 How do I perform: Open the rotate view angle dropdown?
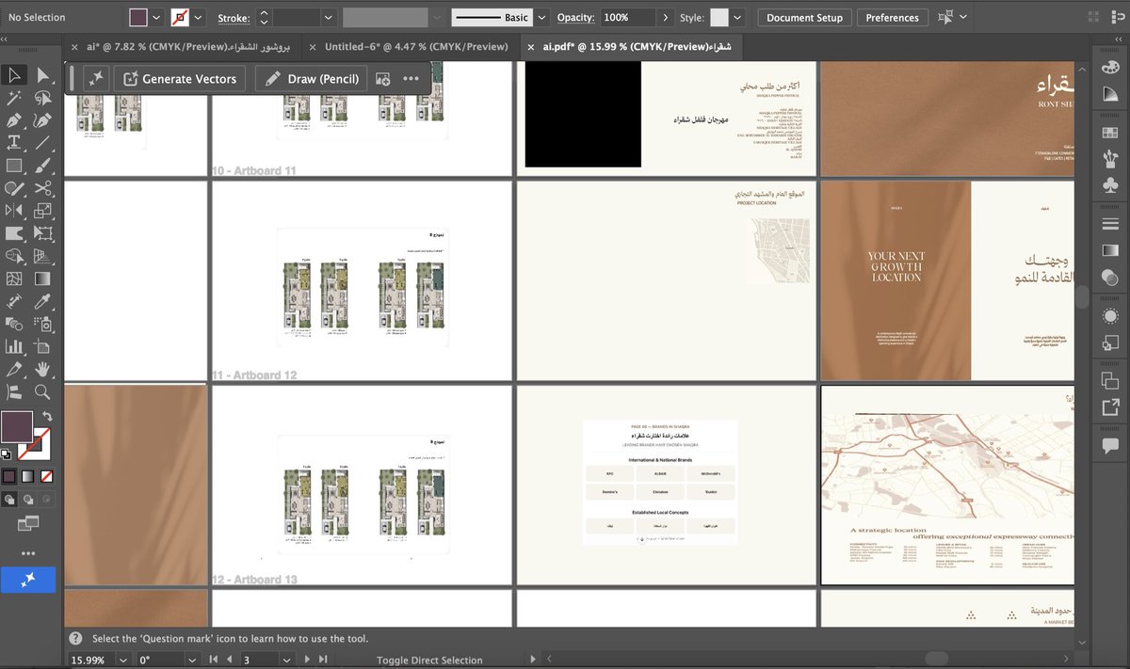(x=192, y=660)
